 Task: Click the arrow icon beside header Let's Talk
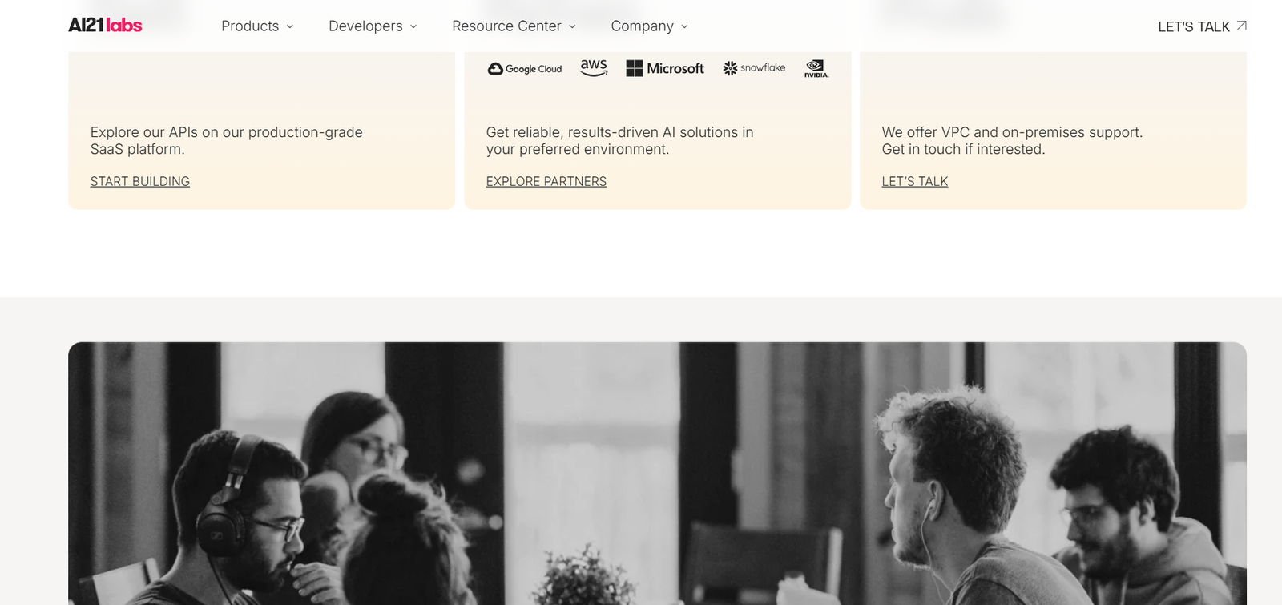pos(1241,26)
